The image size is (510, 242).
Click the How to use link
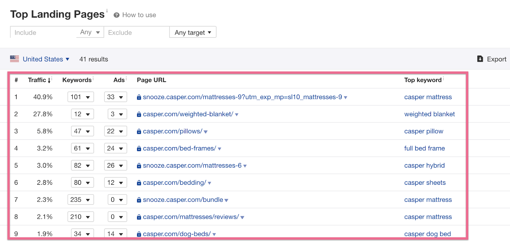pyautogui.click(x=139, y=15)
